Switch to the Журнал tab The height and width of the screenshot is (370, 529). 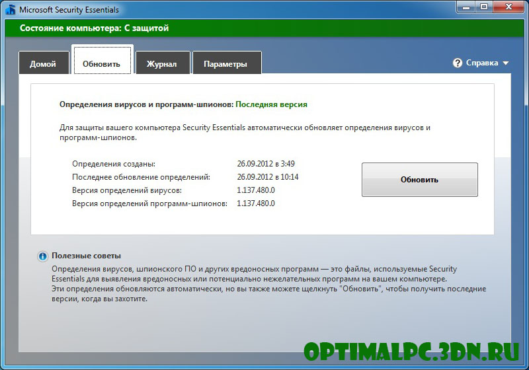(x=163, y=63)
